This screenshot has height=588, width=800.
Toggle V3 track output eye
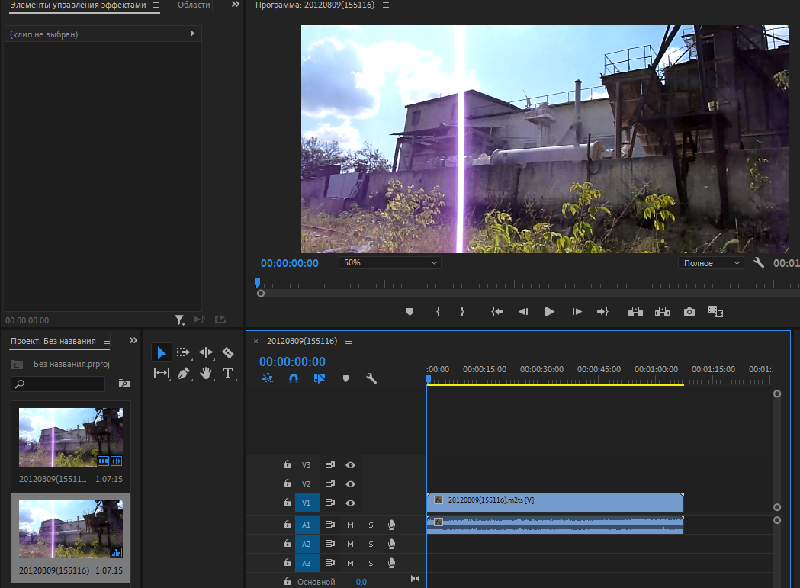(351, 464)
